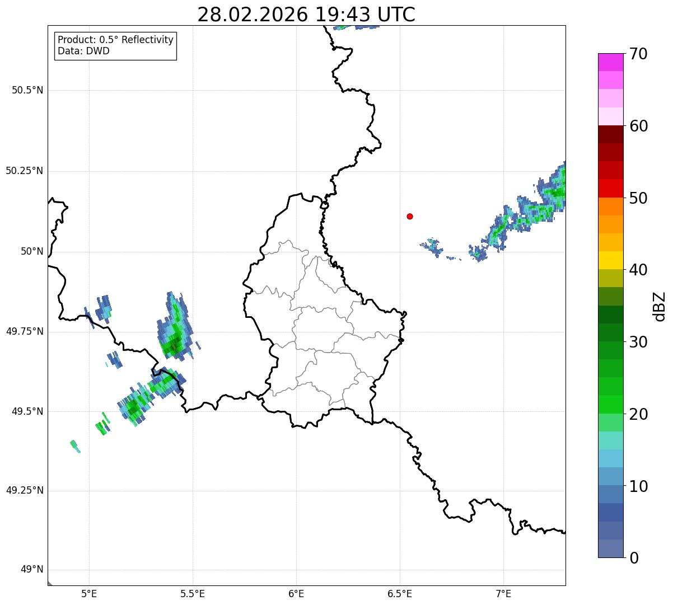The height and width of the screenshot is (605, 673).
Task: Click the 49°N latitude tick label
Action: [32, 570]
